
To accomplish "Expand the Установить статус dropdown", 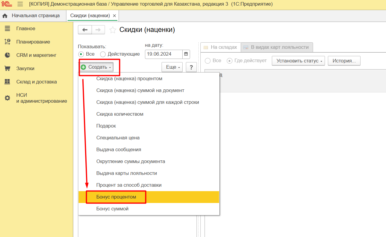I will 298,61.
